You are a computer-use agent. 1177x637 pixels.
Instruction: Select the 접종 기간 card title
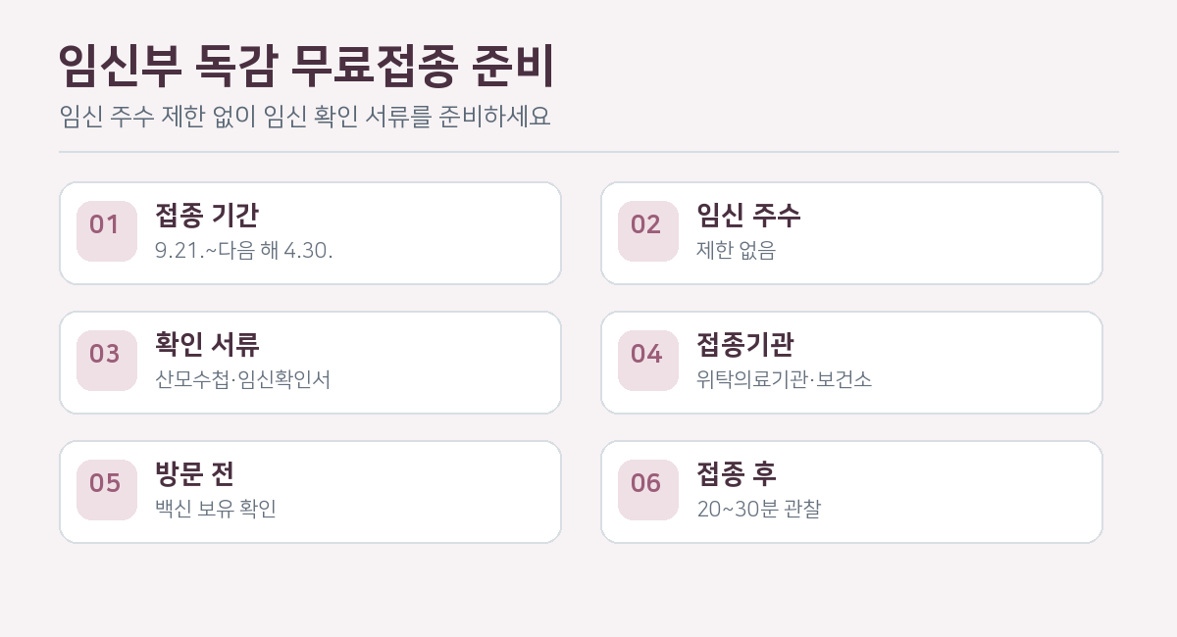coord(207,215)
